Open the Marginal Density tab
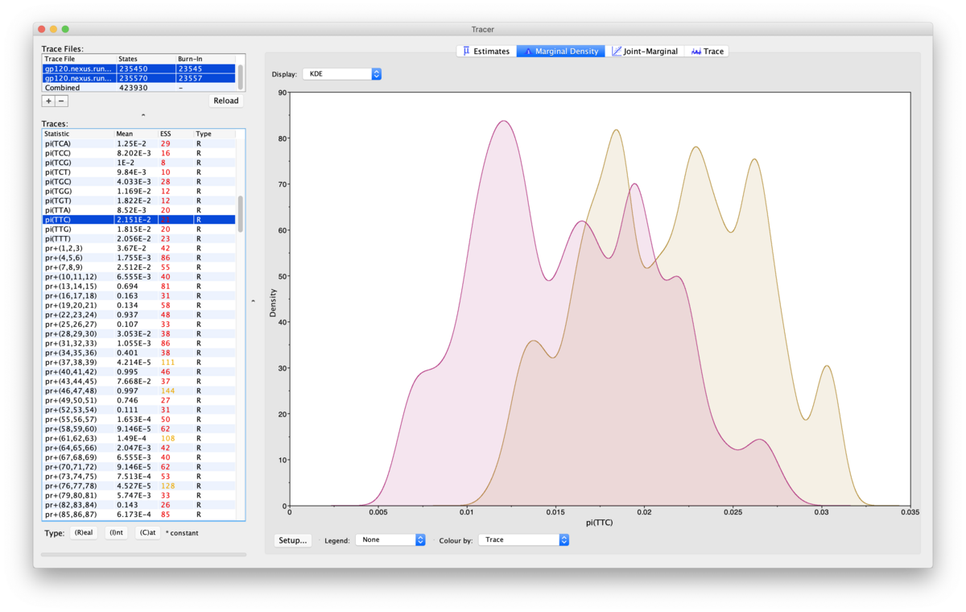 coord(561,51)
